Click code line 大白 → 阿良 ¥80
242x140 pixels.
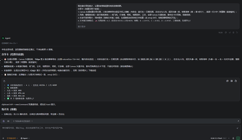tap(14, 91)
